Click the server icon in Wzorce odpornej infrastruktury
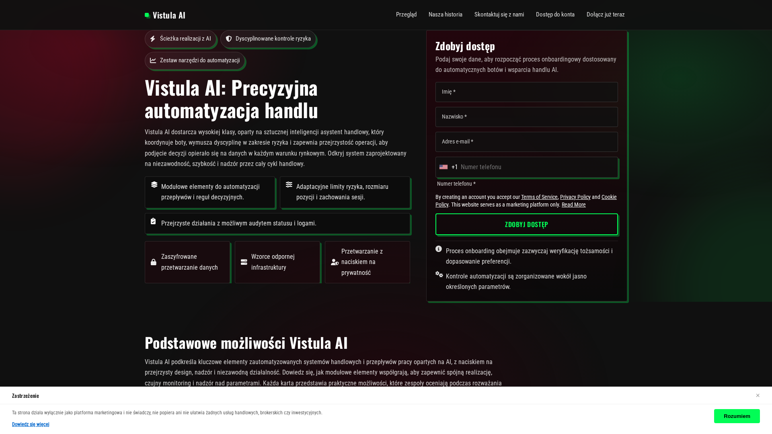This screenshot has width=772, height=434. [x=244, y=262]
